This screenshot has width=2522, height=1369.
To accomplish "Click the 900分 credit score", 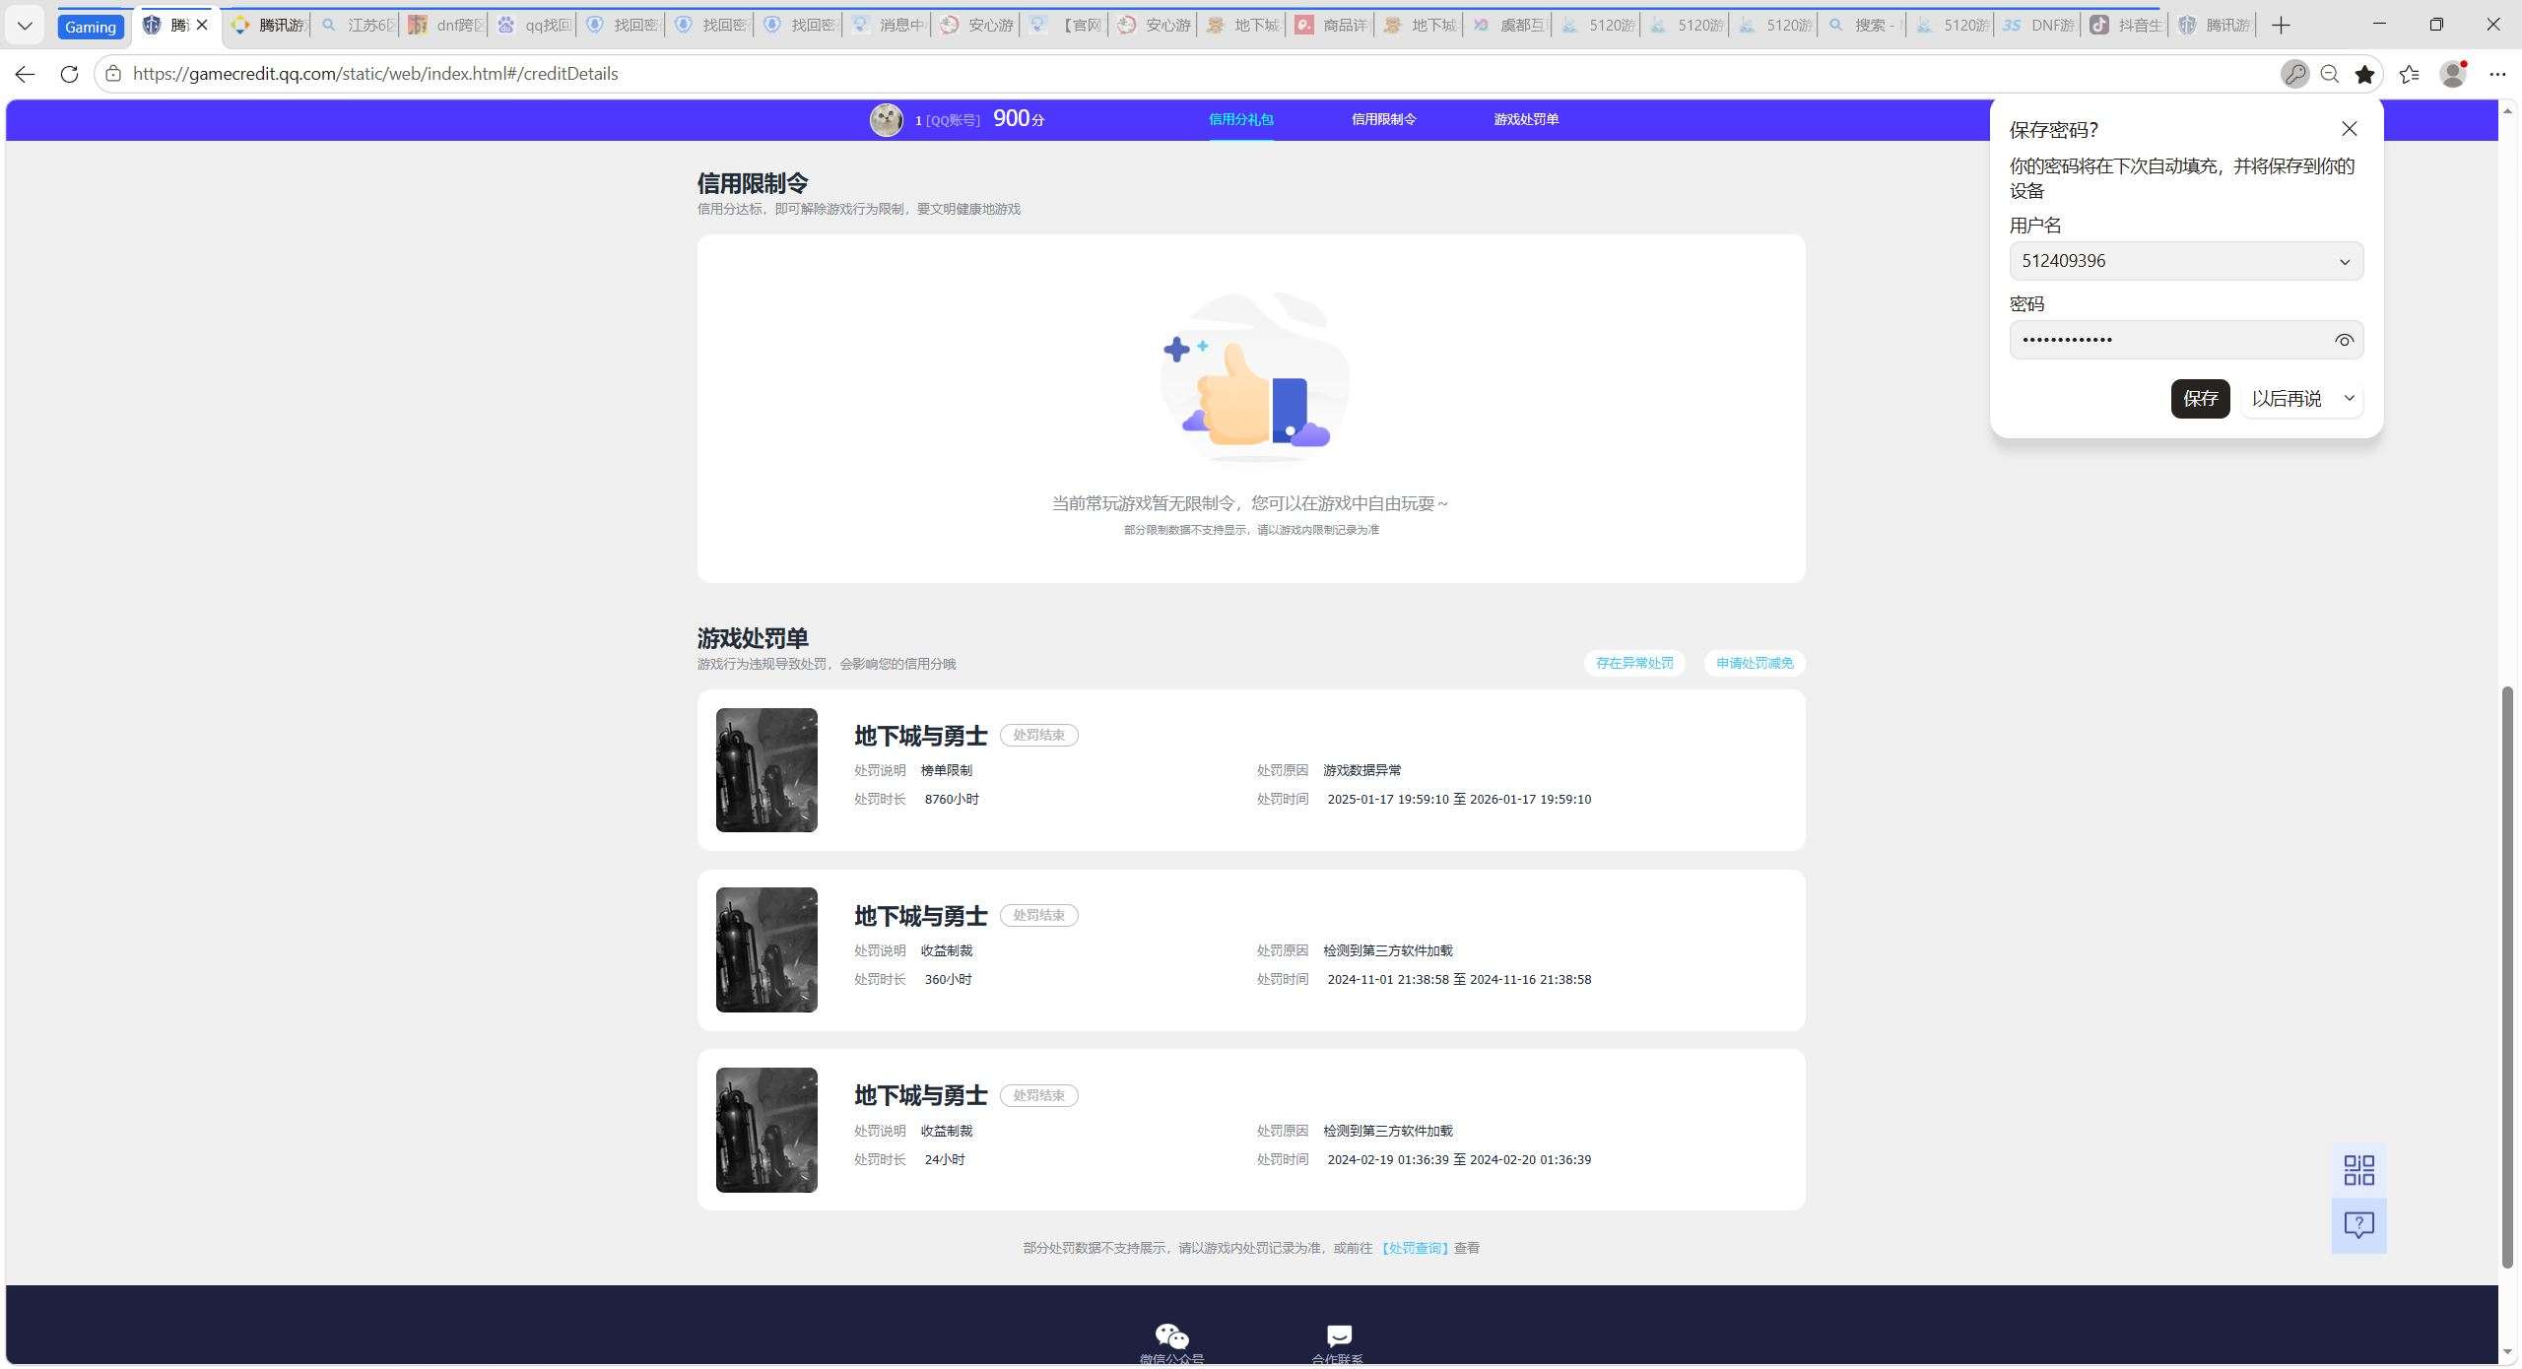I will (1019, 118).
